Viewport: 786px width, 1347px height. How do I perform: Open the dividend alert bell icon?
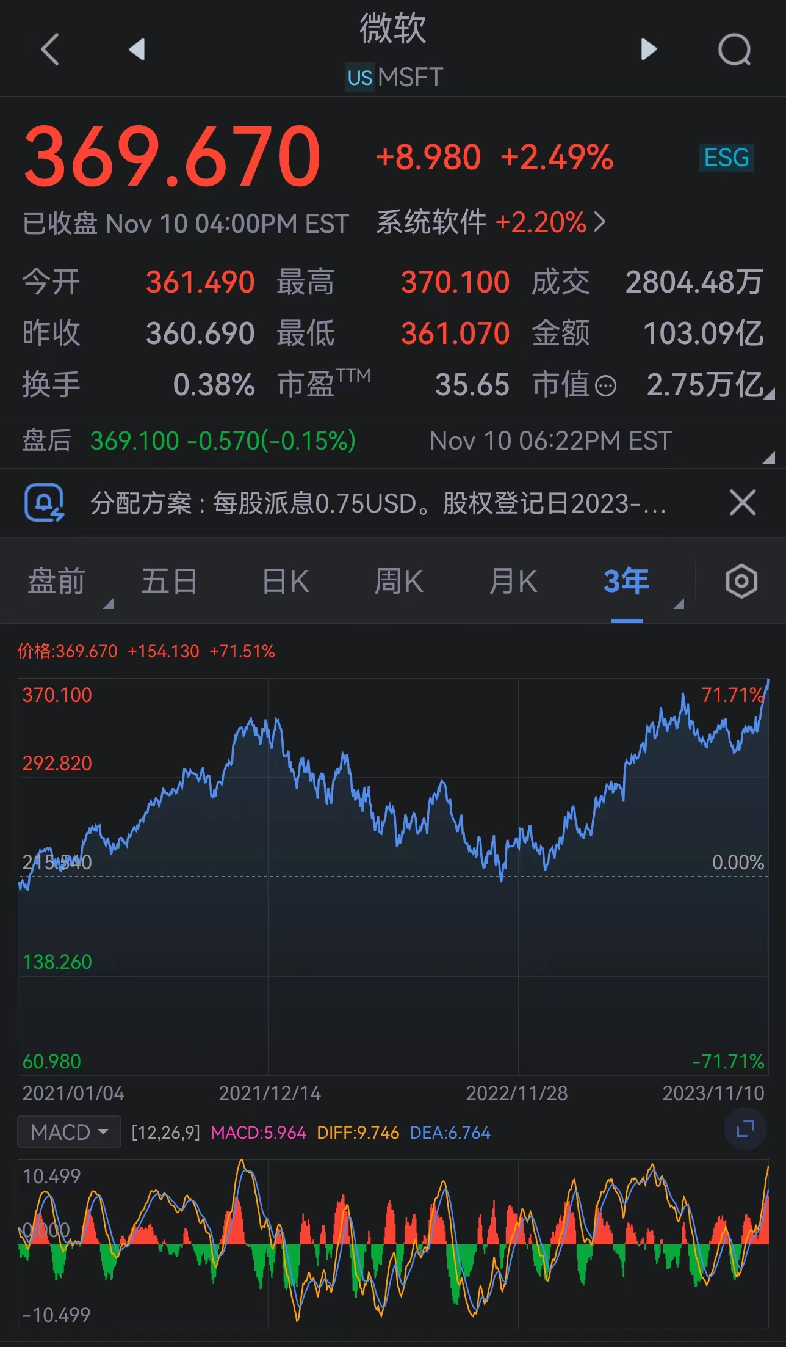[44, 503]
